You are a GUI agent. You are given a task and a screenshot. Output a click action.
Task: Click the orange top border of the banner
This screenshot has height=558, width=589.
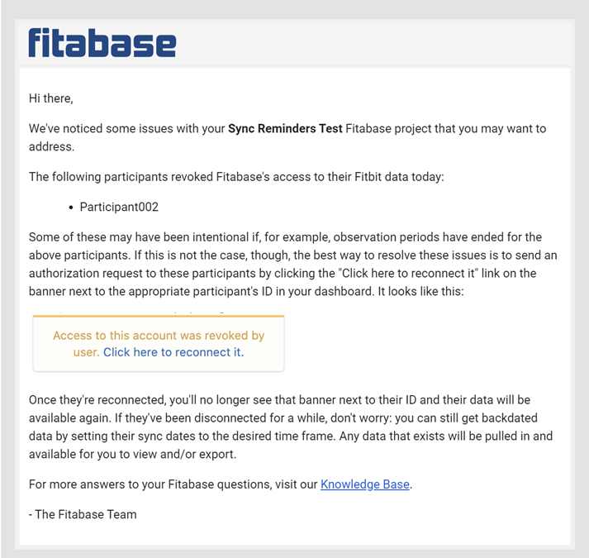click(x=159, y=317)
